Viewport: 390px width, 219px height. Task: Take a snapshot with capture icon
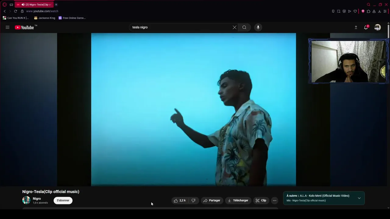pos(339,11)
